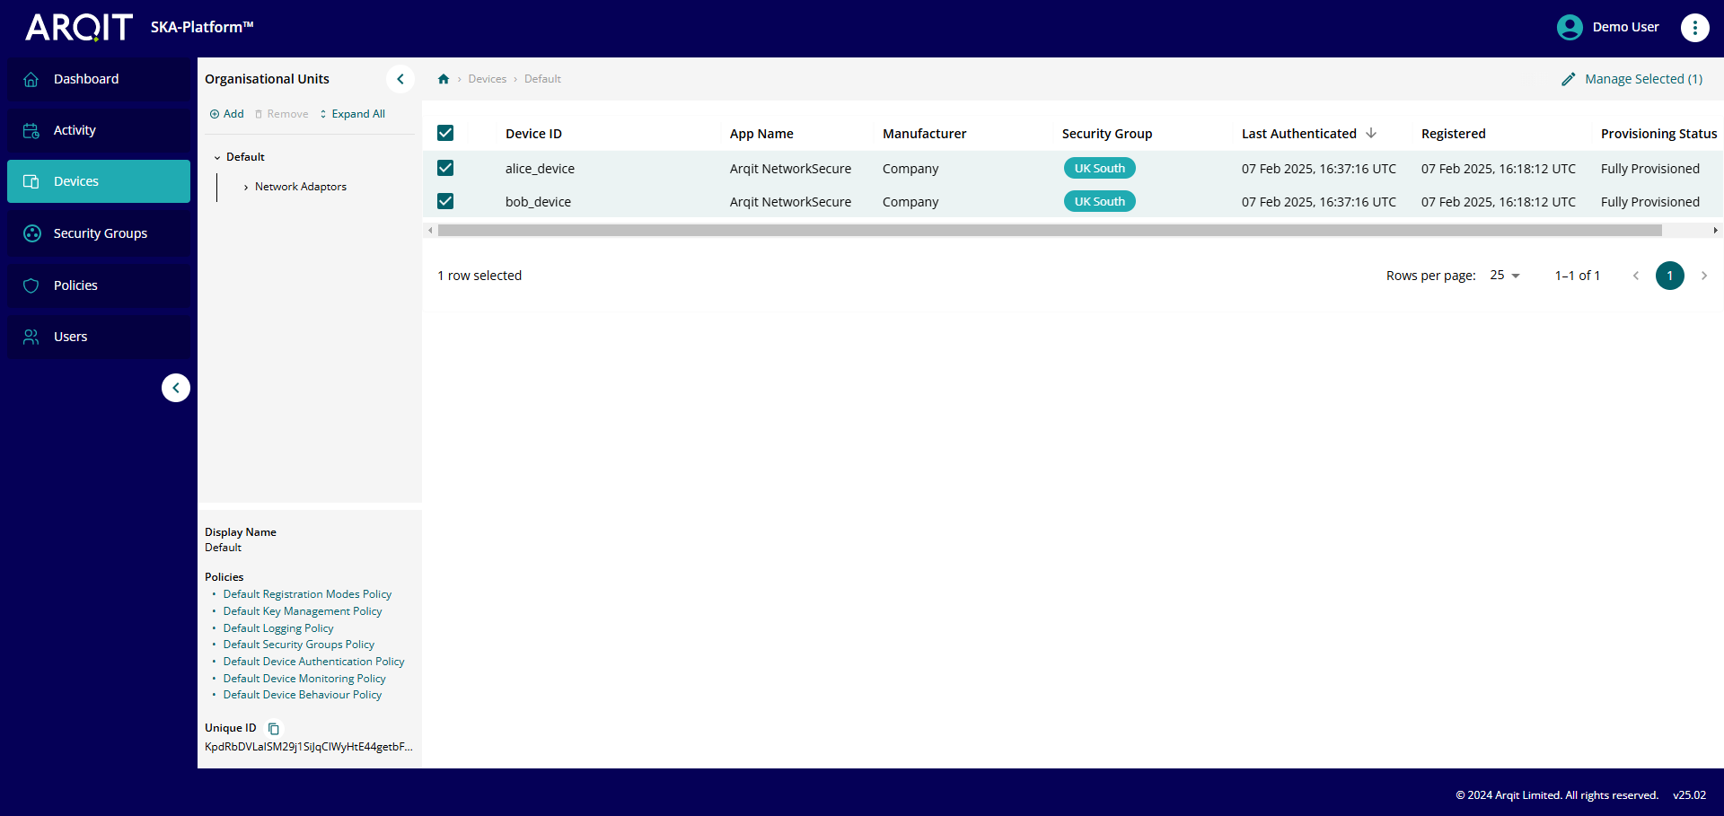Viewport: 1724px width, 816px height.
Task: Uncheck the alice_device row checkbox
Action: (445, 168)
